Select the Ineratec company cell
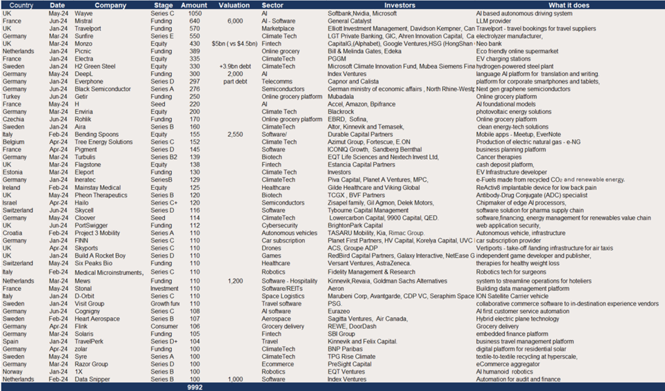Viewport: 665px width, 391px height. pyautogui.click(x=86, y=180)
